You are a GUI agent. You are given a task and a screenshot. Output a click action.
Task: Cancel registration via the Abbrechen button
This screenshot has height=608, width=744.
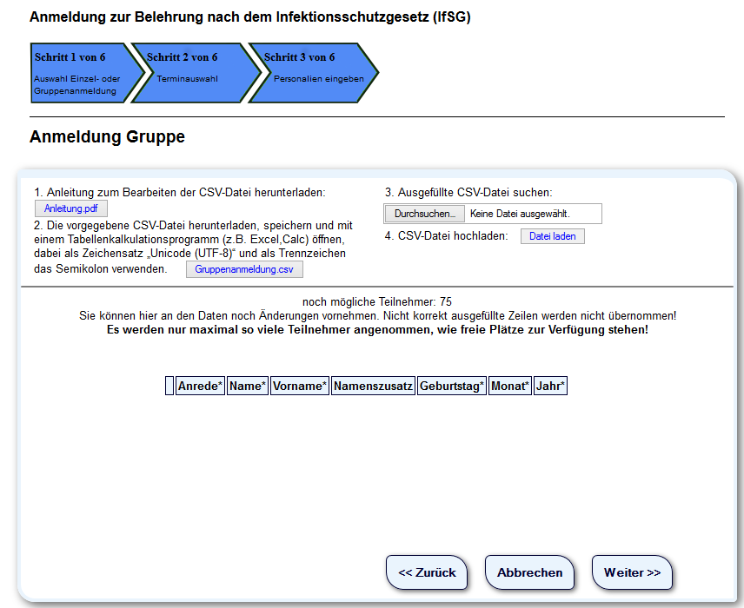pyautogui.click(x=529, y=572)
